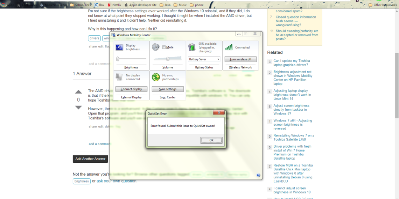The width and height of the screenshot is (399, 199).
Task: Click the Sync settings button
Action: click(x=168, y=89)
